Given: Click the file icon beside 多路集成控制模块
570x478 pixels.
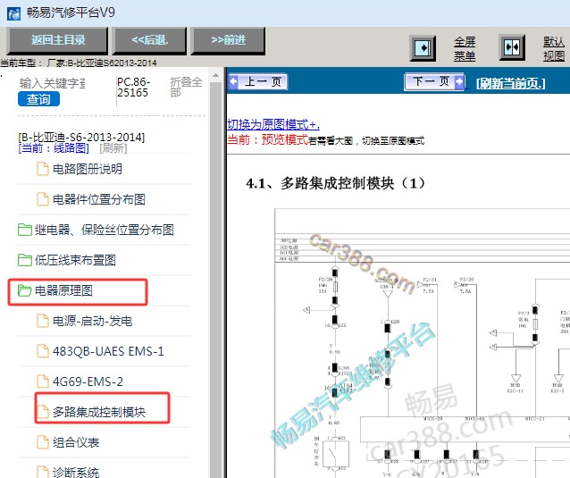Looking at the screenshot, I should 43,412.
